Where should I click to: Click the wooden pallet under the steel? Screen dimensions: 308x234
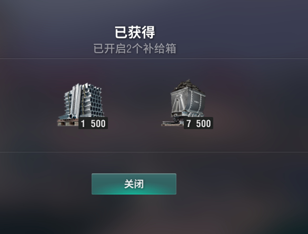pos(67,122)
